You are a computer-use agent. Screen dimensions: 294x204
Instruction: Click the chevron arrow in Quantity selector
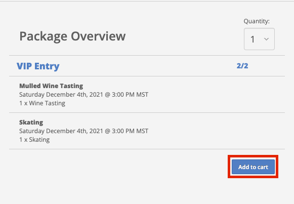click(266, 39)
